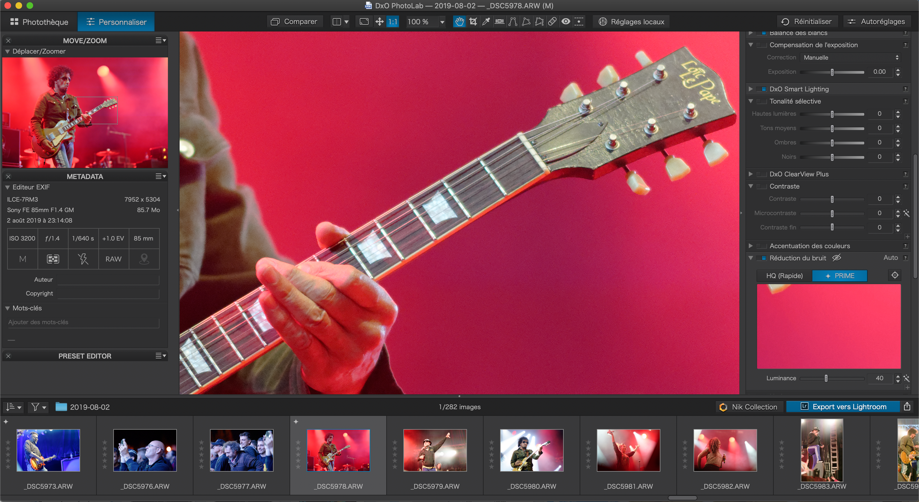The height and width of the screenshot is (502, 919).
Task: Select the horizon leveling tool
Action: [500, 22]
